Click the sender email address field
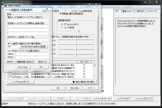The image size is (162, 108). click(x=28, y=20)
